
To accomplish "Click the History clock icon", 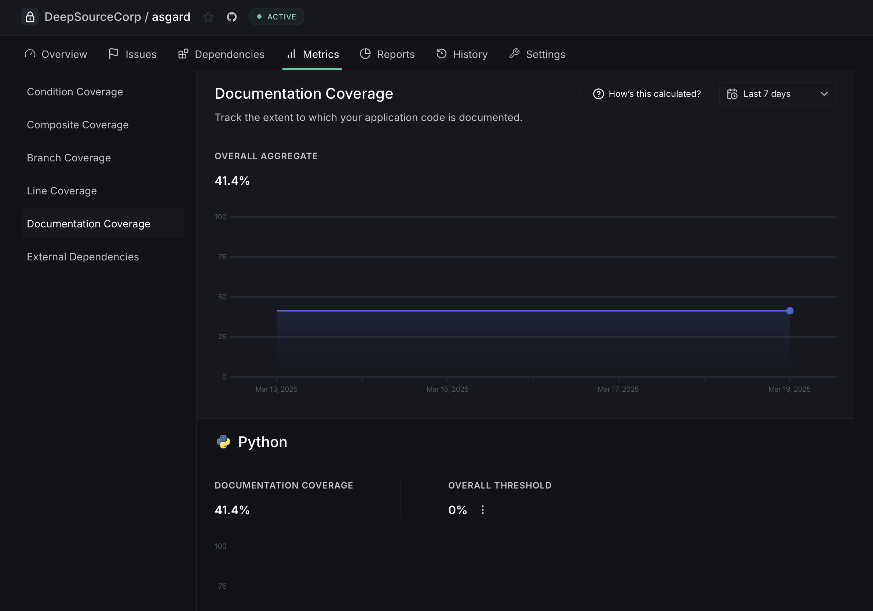I will coord(441,54).
